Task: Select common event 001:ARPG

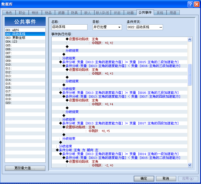Action: pos(25,30)
